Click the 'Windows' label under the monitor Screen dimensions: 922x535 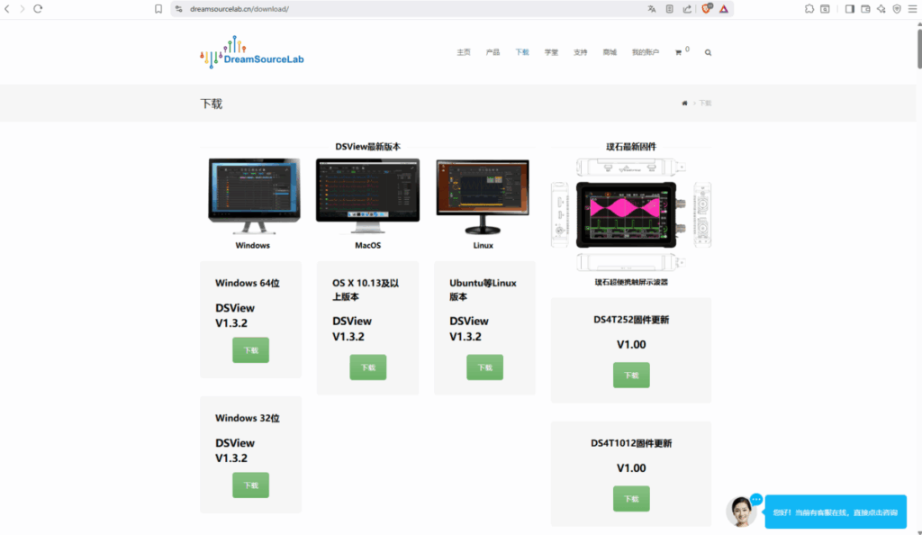253,245
